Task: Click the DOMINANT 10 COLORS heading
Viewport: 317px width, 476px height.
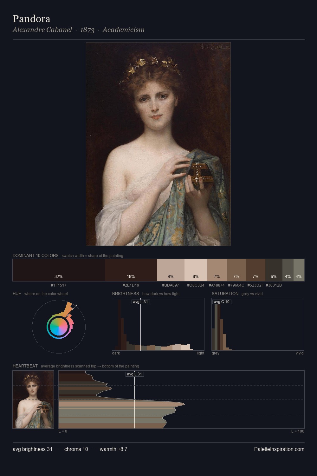Action: click(36, 255)
